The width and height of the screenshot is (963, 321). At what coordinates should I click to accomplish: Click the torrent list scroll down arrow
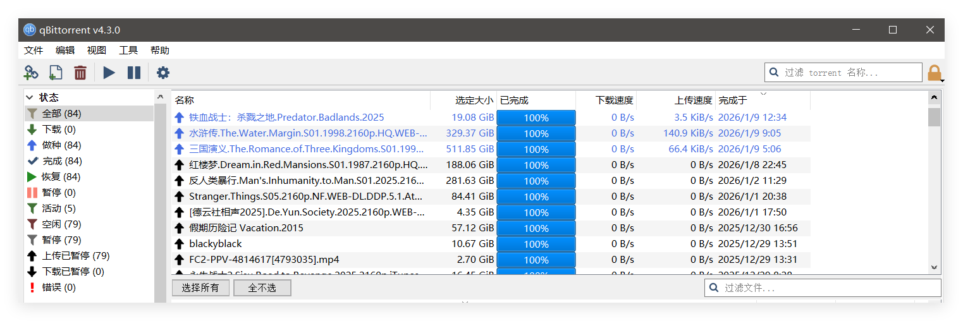coord(934,268)
